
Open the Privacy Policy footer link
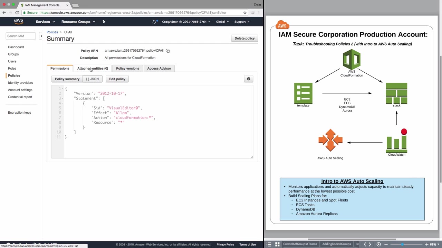coord(225,245)
